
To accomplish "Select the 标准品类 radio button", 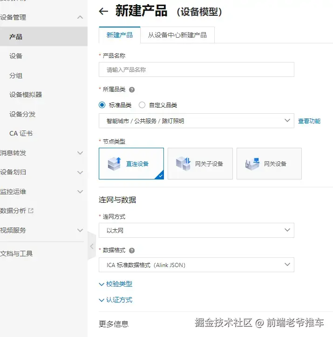I will pos(102,105).
